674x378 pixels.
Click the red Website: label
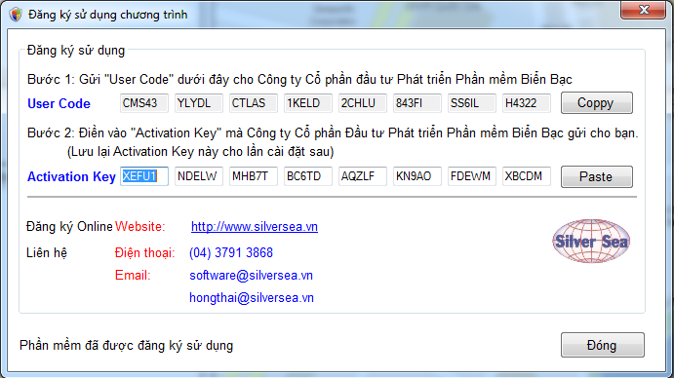(x=140, y=226)
